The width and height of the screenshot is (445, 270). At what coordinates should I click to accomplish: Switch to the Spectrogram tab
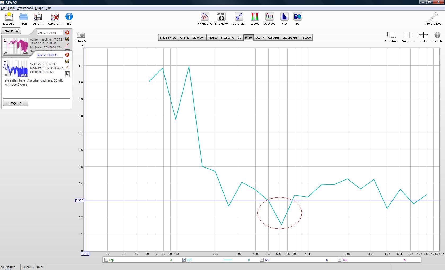291,38
